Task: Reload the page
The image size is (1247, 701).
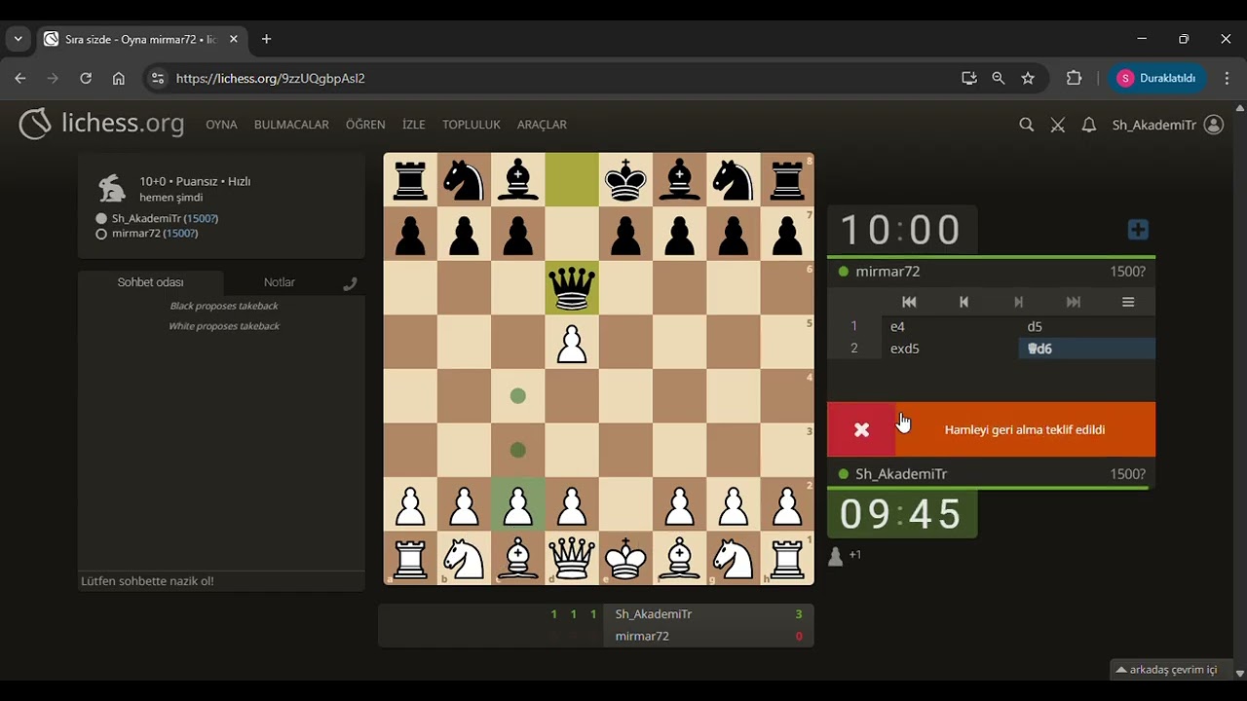Action: 86,78
